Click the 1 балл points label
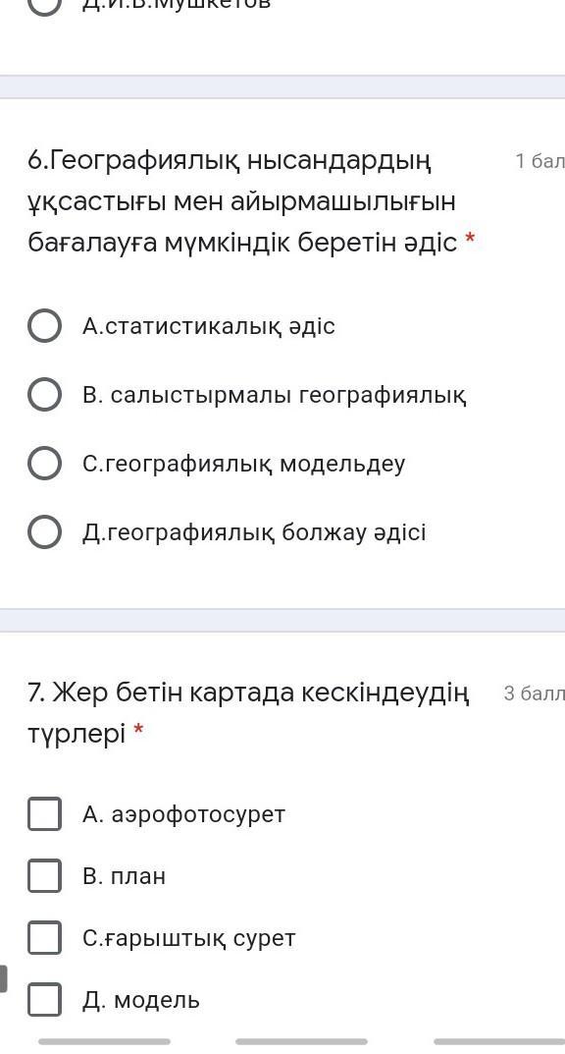Viewport: 565px width, 1054px height. tap(539, 161)
